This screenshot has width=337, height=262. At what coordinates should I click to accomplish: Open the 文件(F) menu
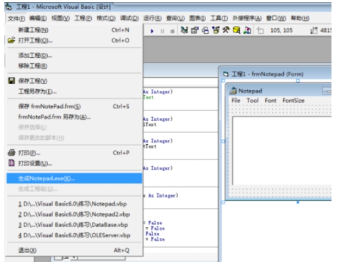coord(17,18)
